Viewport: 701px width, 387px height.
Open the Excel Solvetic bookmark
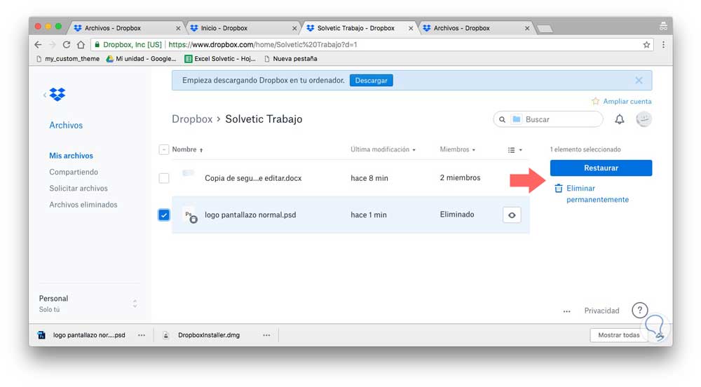coord(220,59)
